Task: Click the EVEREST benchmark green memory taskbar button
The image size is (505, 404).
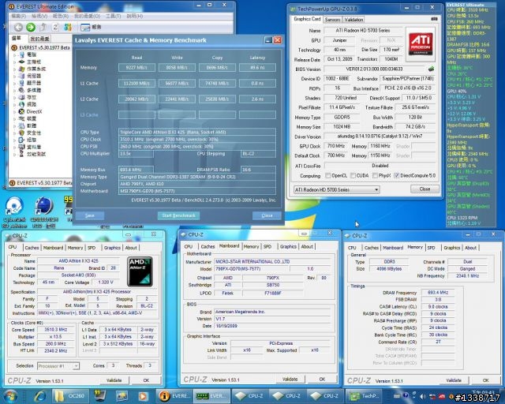Action: (212, 395)
